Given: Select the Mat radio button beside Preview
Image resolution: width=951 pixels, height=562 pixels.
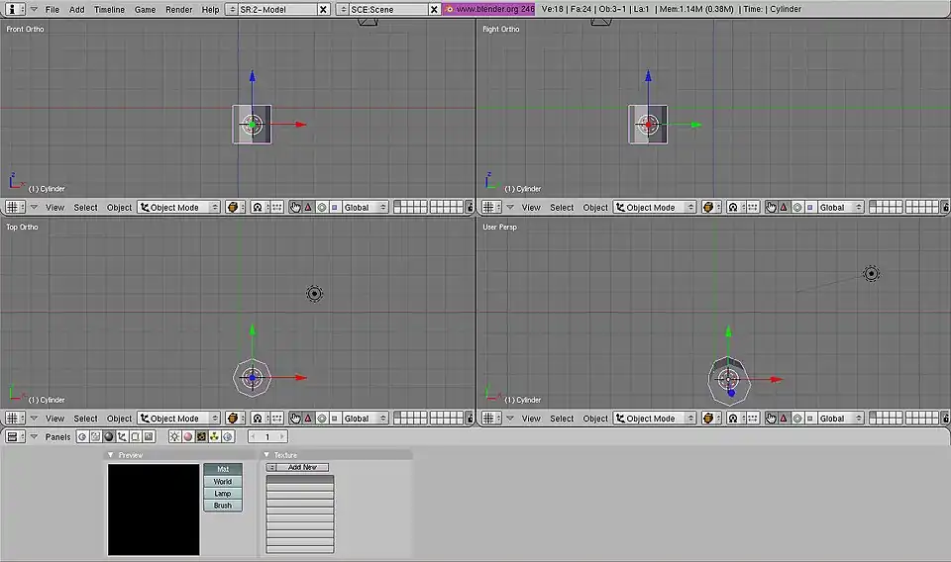Looking at the screenshot, I should pos(223,469).
